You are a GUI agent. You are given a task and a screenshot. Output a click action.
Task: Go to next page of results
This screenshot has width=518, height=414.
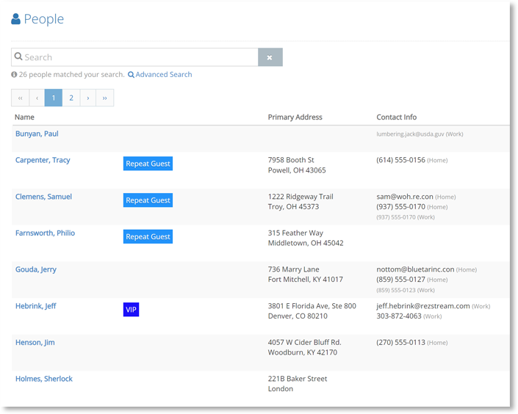[88, 98]
